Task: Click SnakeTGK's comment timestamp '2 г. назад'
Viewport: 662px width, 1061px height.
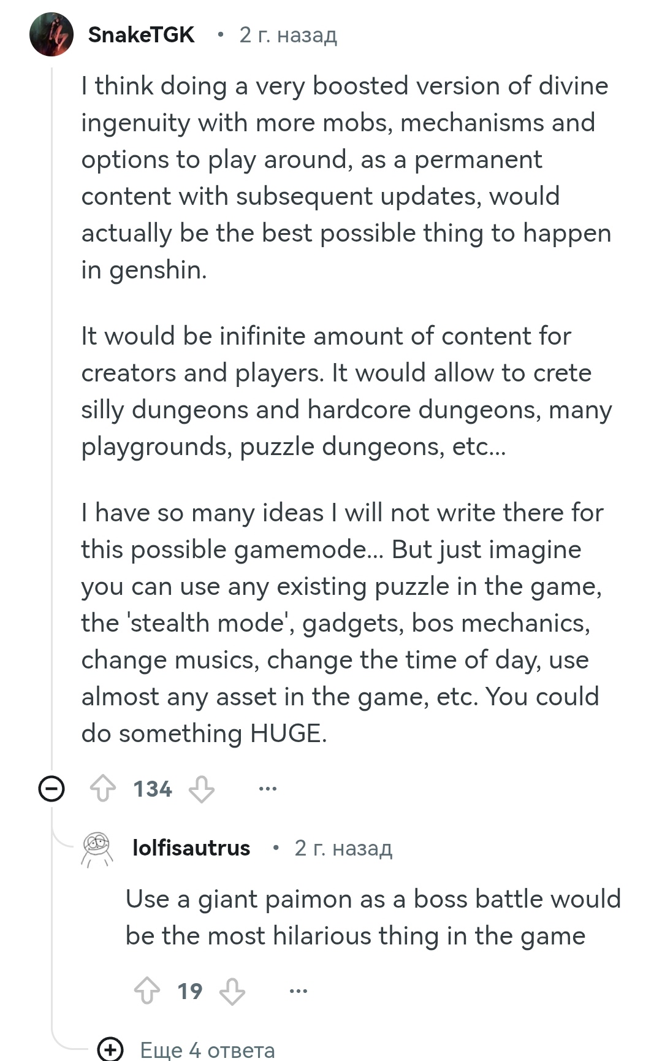Action: 288,35
